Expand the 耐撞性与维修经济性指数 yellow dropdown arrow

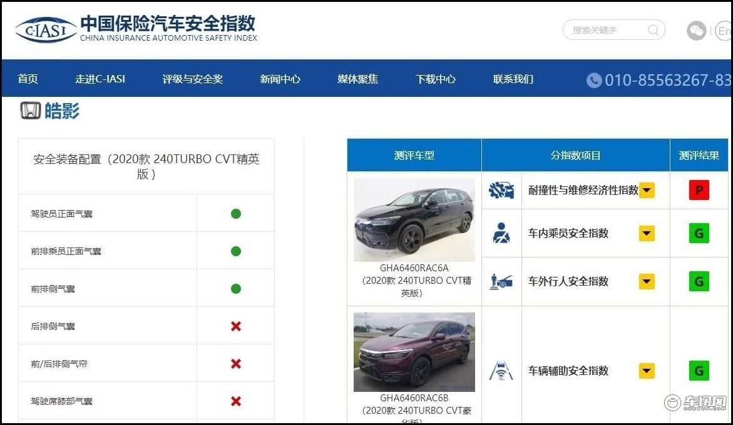click(647, 190)
